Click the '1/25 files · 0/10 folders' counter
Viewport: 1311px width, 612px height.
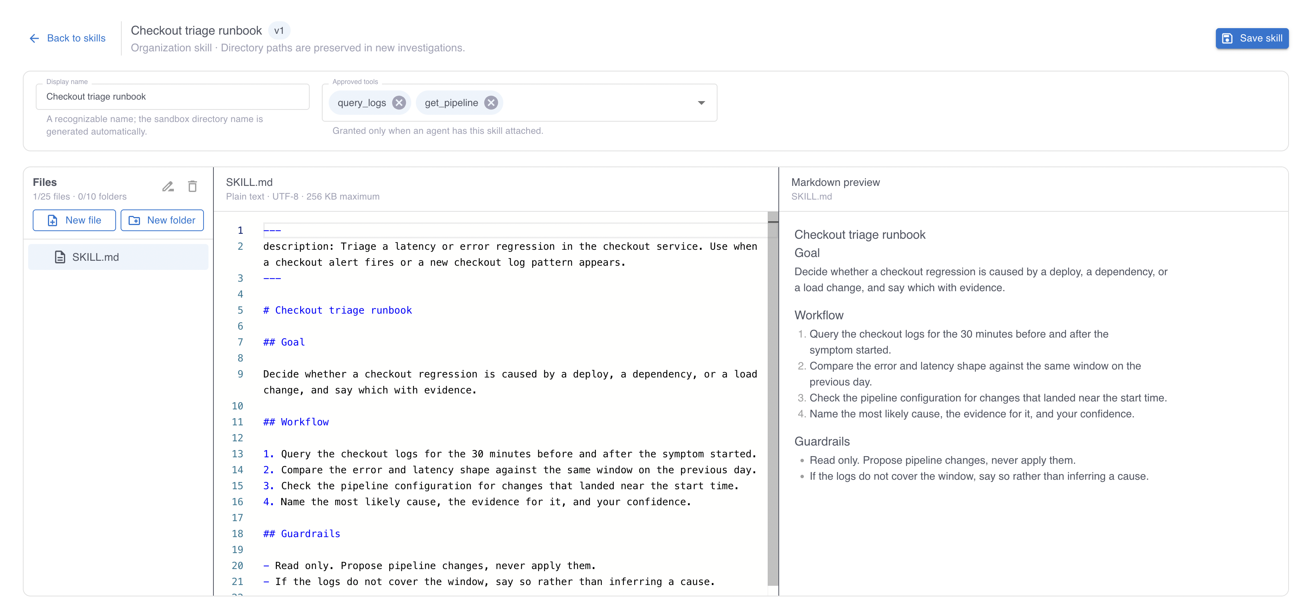(x=80, y=197)
